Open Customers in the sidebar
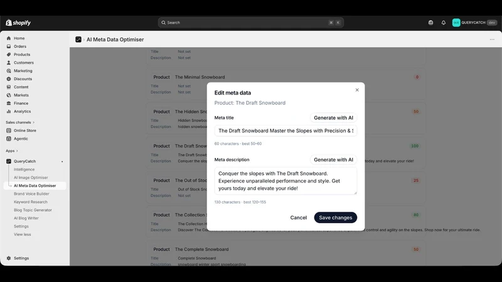Viewport: 502px width, 282px height. pyautogui.click(x=23, y=63)
